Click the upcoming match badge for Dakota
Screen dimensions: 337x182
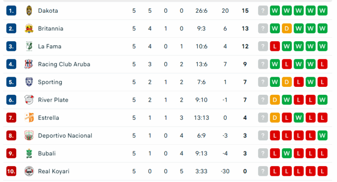tap(263, 11)
